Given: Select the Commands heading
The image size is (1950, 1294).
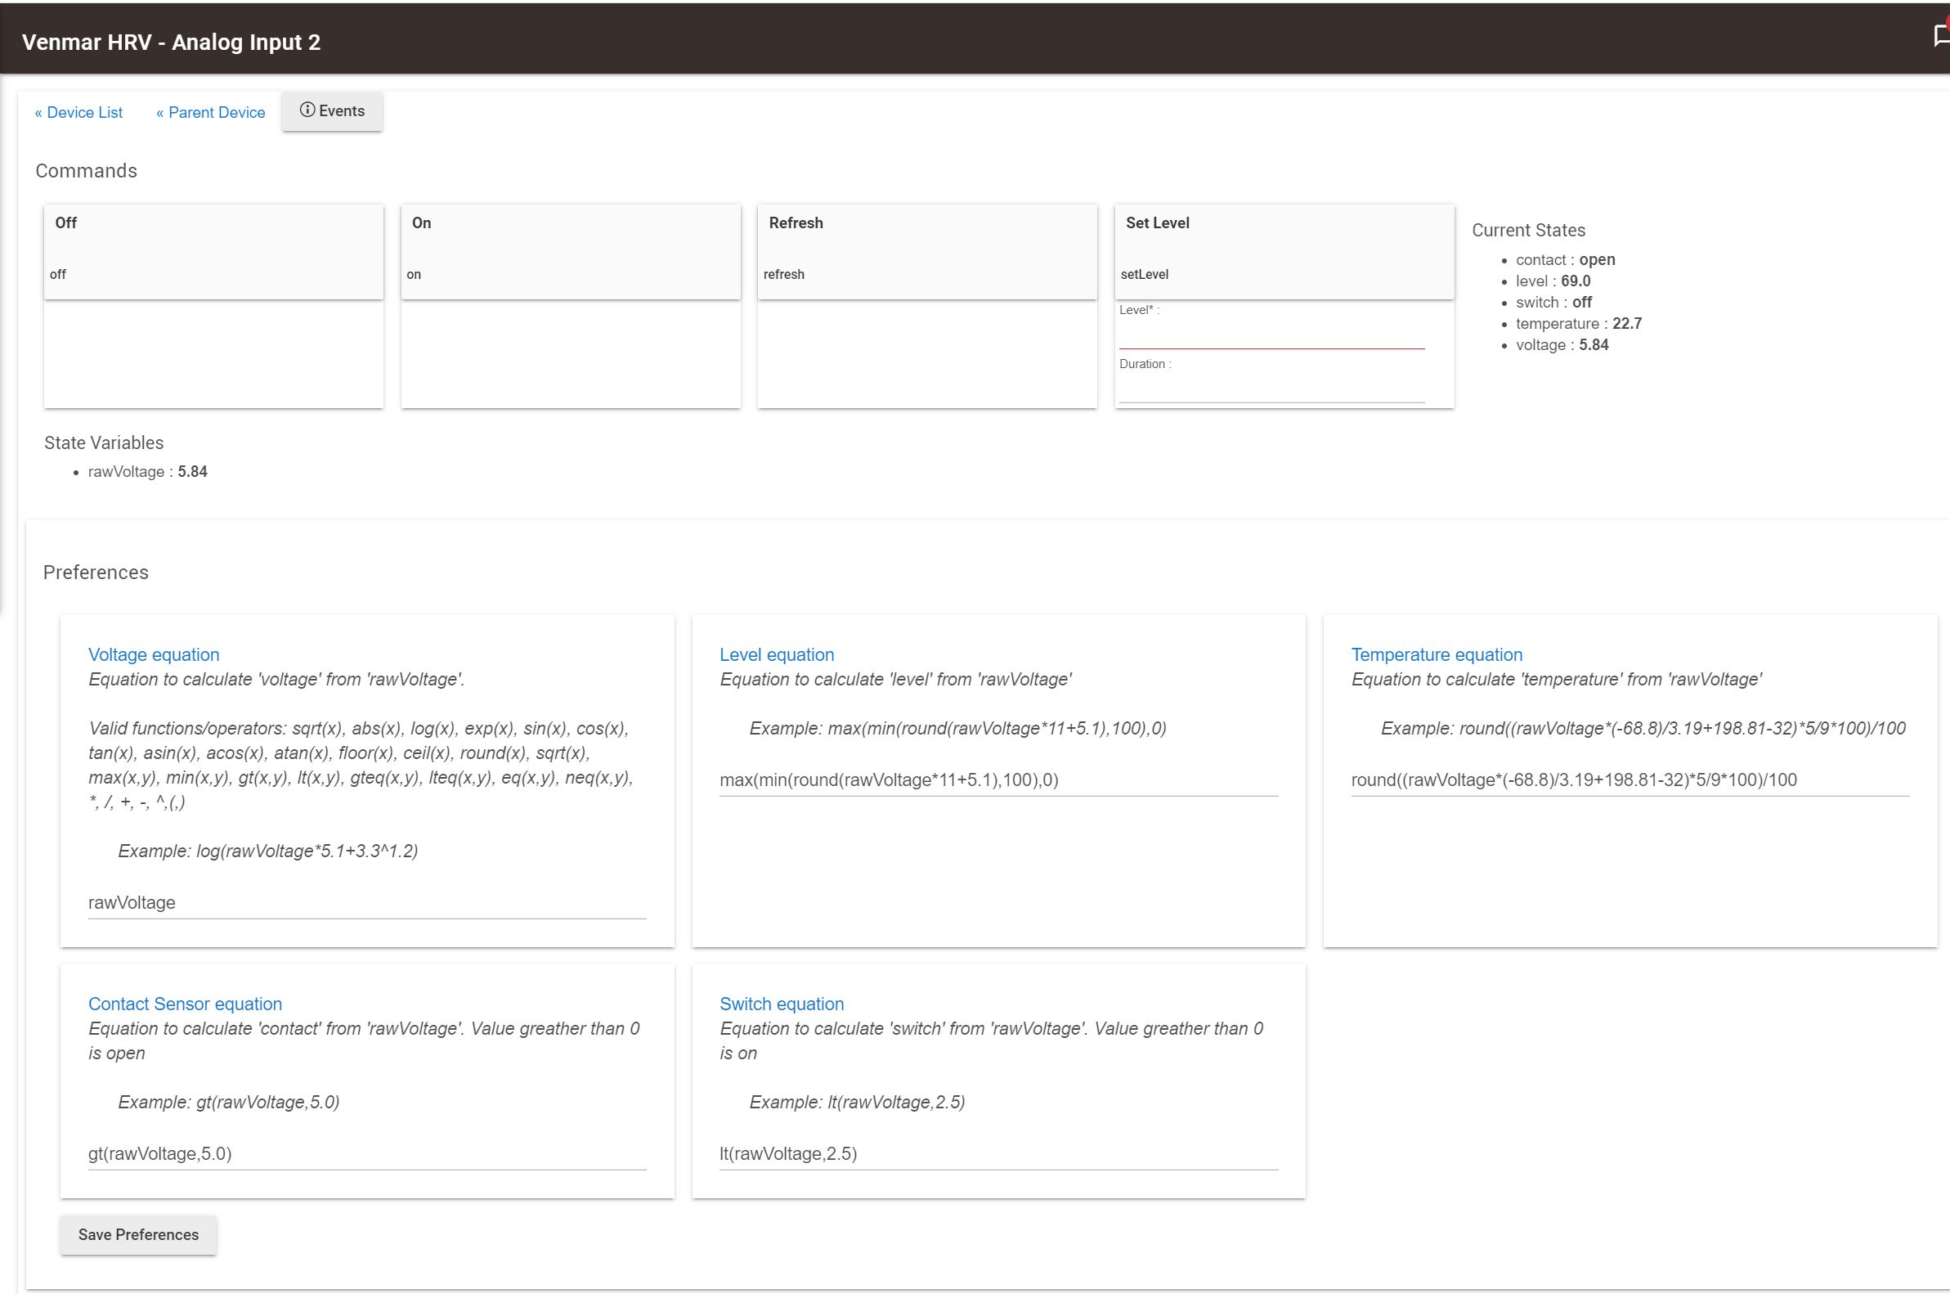Looking at the screenshot, I should 86,171.
